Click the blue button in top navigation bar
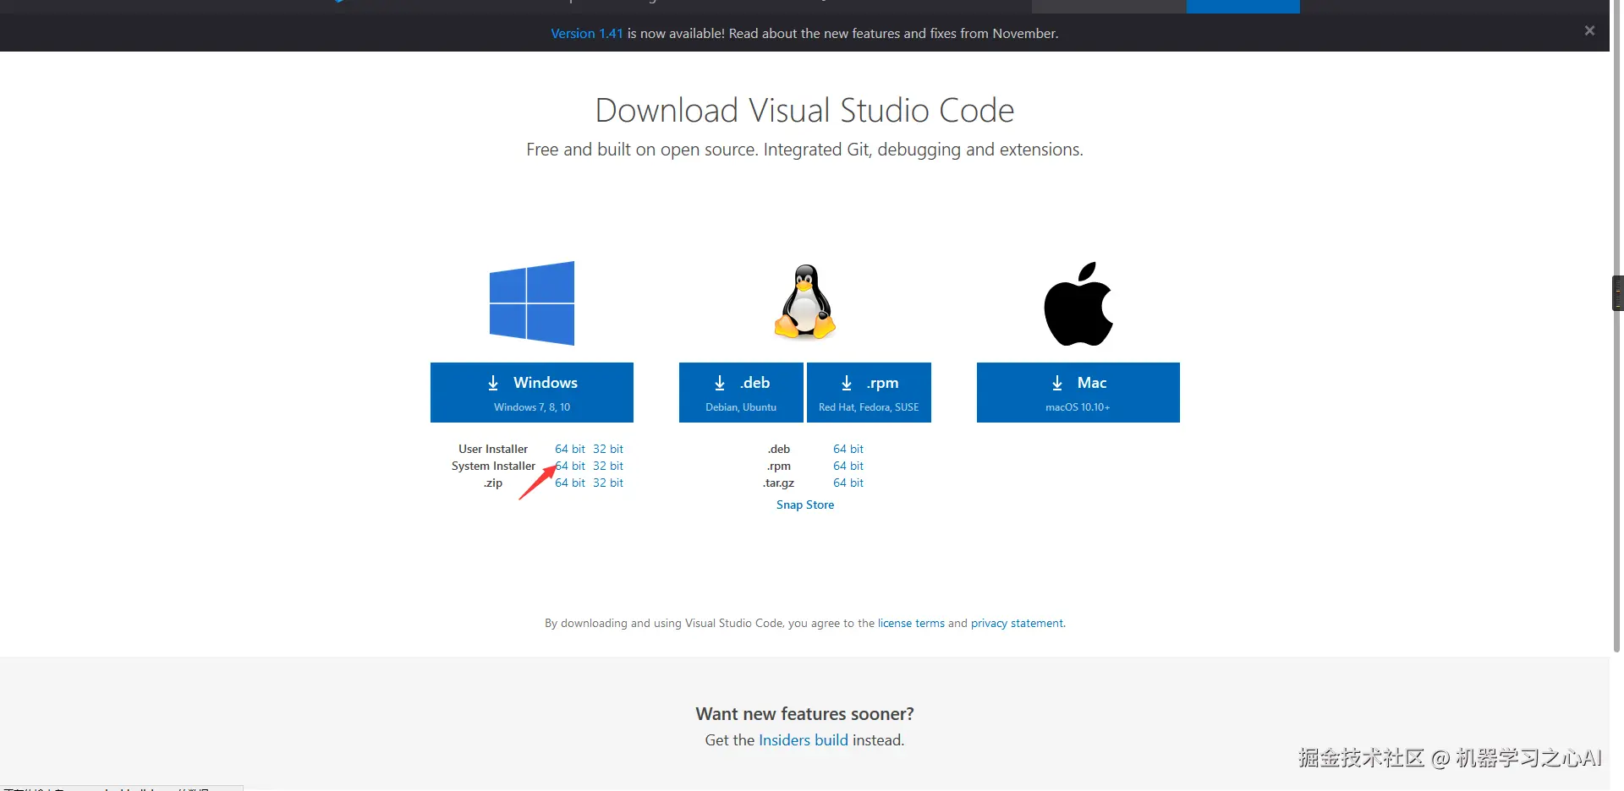 click(1243, 7)
